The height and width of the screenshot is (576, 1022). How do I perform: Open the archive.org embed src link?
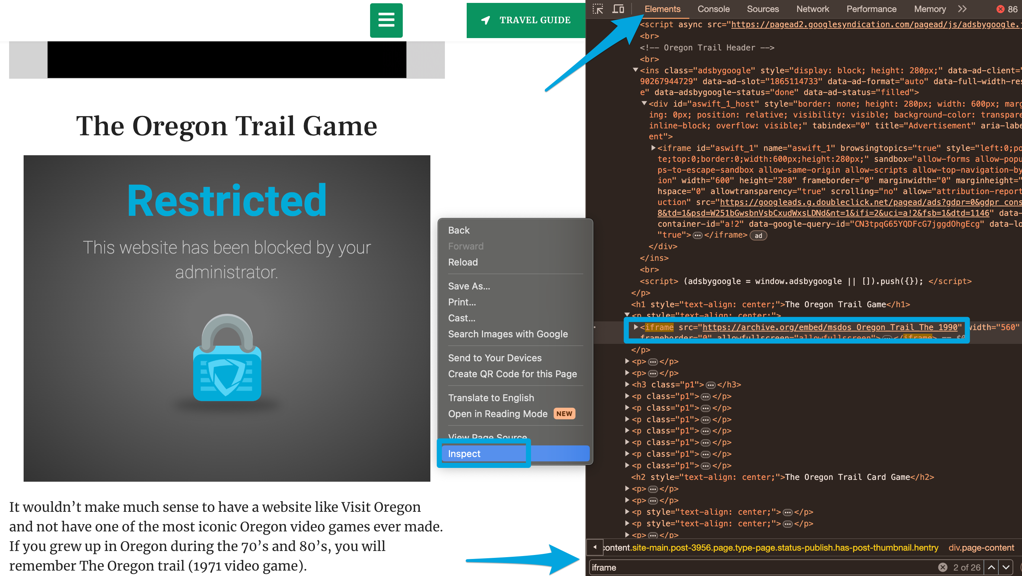pyautogui.click(x=830, y=327)
